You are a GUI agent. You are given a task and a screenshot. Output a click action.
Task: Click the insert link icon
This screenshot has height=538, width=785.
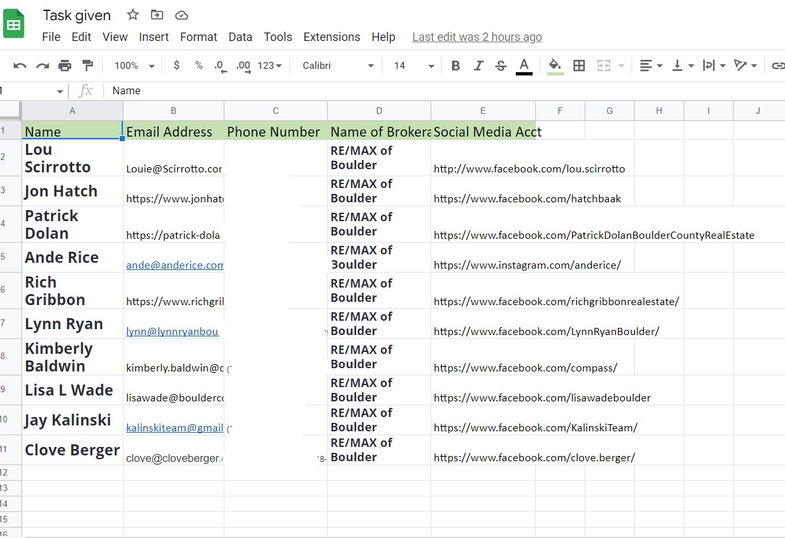click(x=777, y=66)
